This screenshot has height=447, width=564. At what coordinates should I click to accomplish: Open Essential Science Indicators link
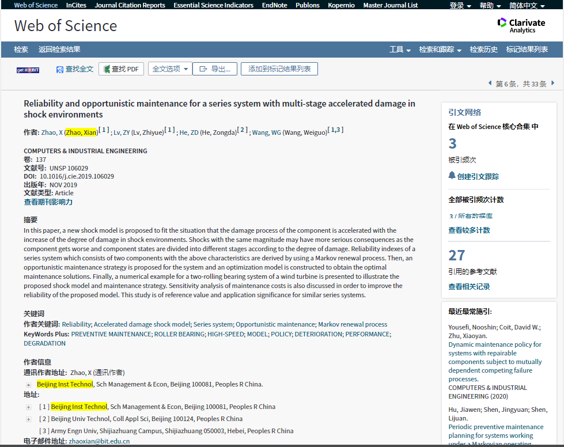point(213,5)
